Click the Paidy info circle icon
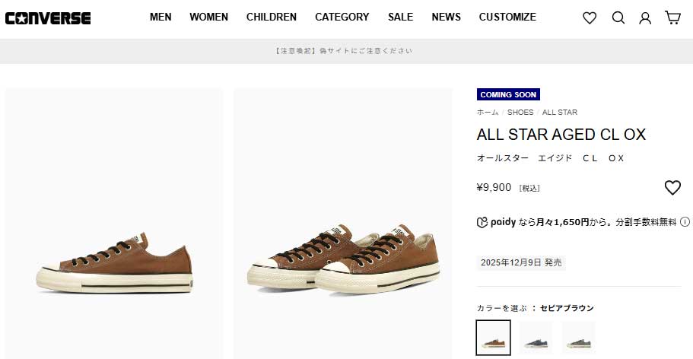 685,222
